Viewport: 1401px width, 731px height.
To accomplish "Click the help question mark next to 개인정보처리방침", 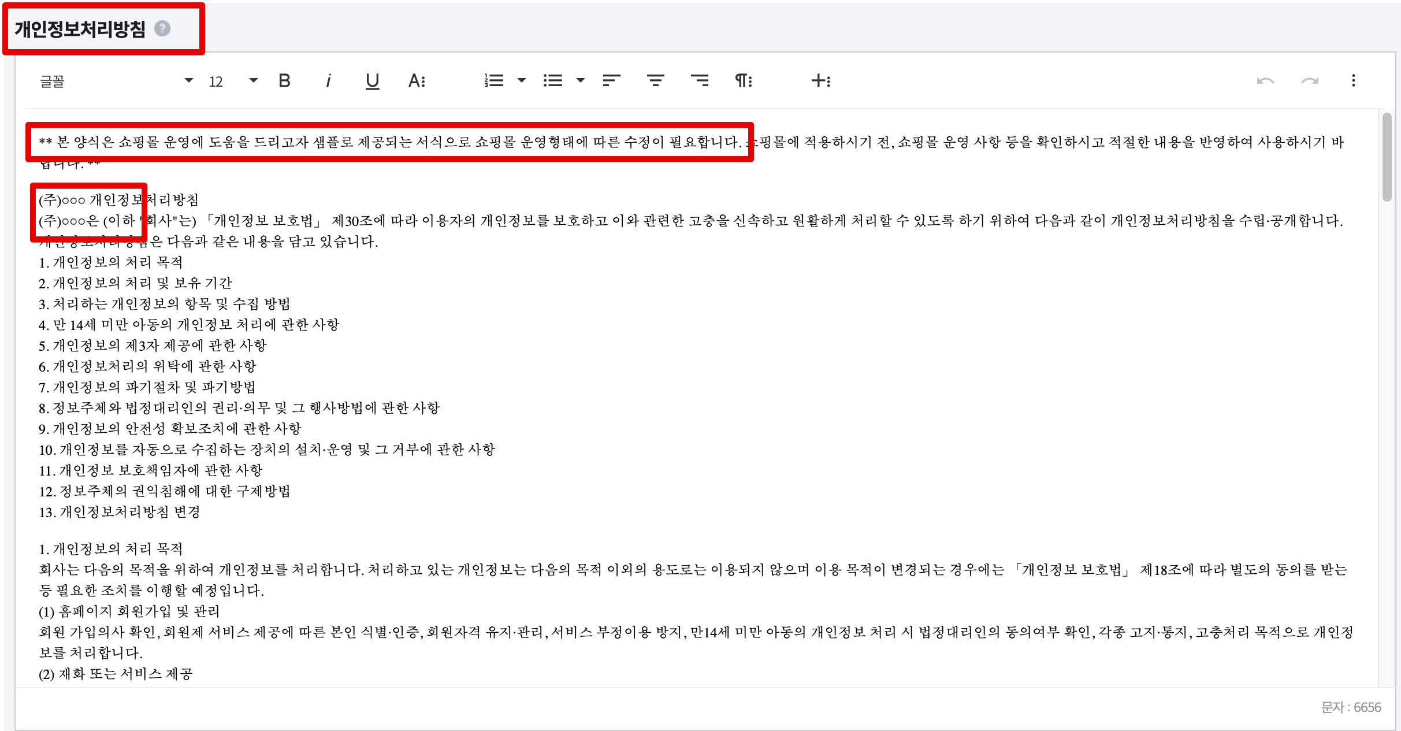I will [x=162, y=28].
